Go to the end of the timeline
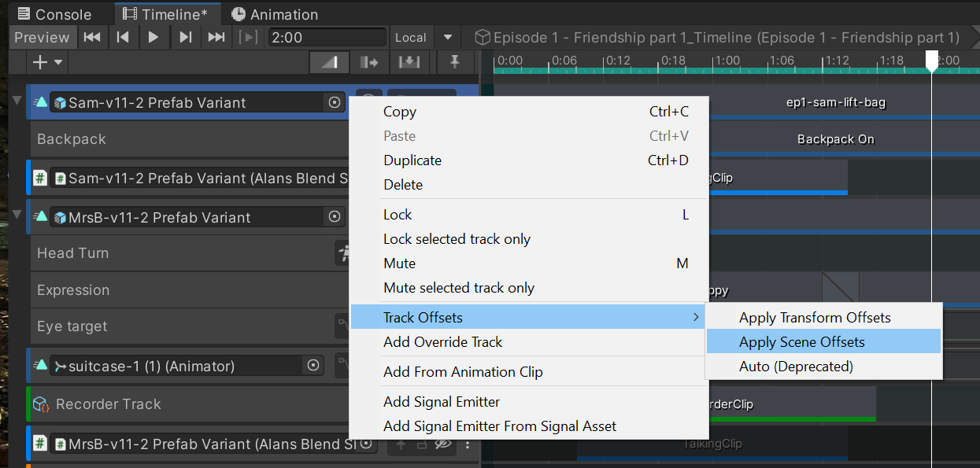The height and width of the screenshot is (468, 980). [216, 37]
